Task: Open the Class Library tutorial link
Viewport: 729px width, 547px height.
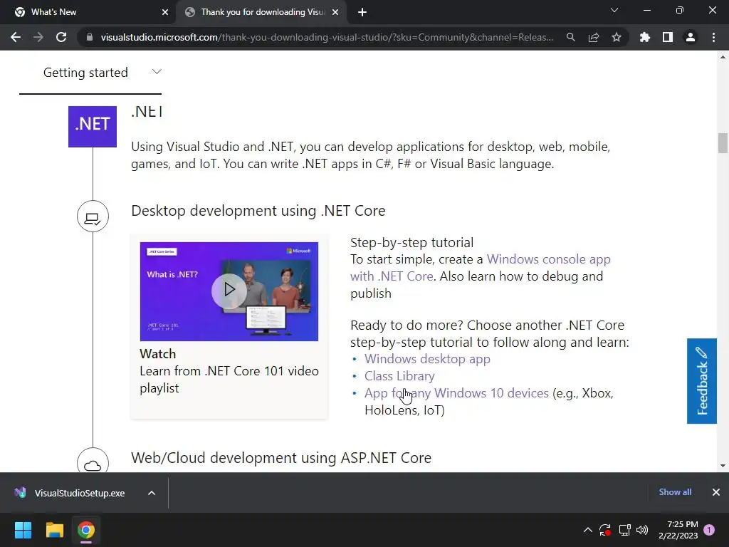Action: (x=399, y=376)
